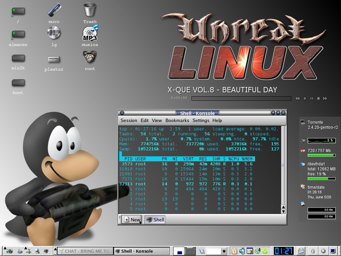Open the root home folder icon

[90, 57]
